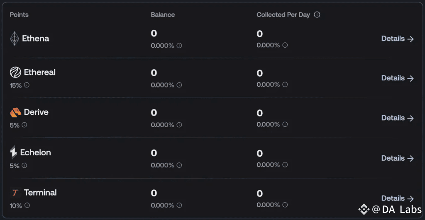425x220 pixels.
Task: Click Derive balance percentage info icon
Action: coord(179,125)
